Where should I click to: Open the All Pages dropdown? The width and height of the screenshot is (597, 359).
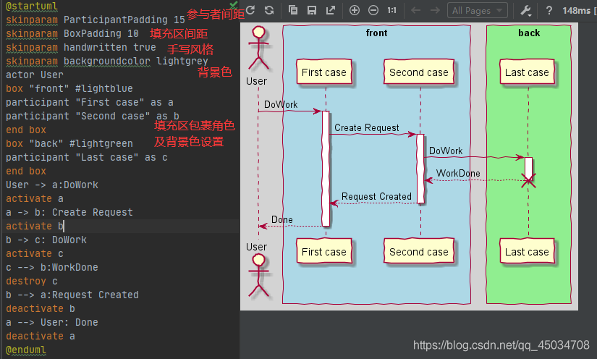(478, 11)
